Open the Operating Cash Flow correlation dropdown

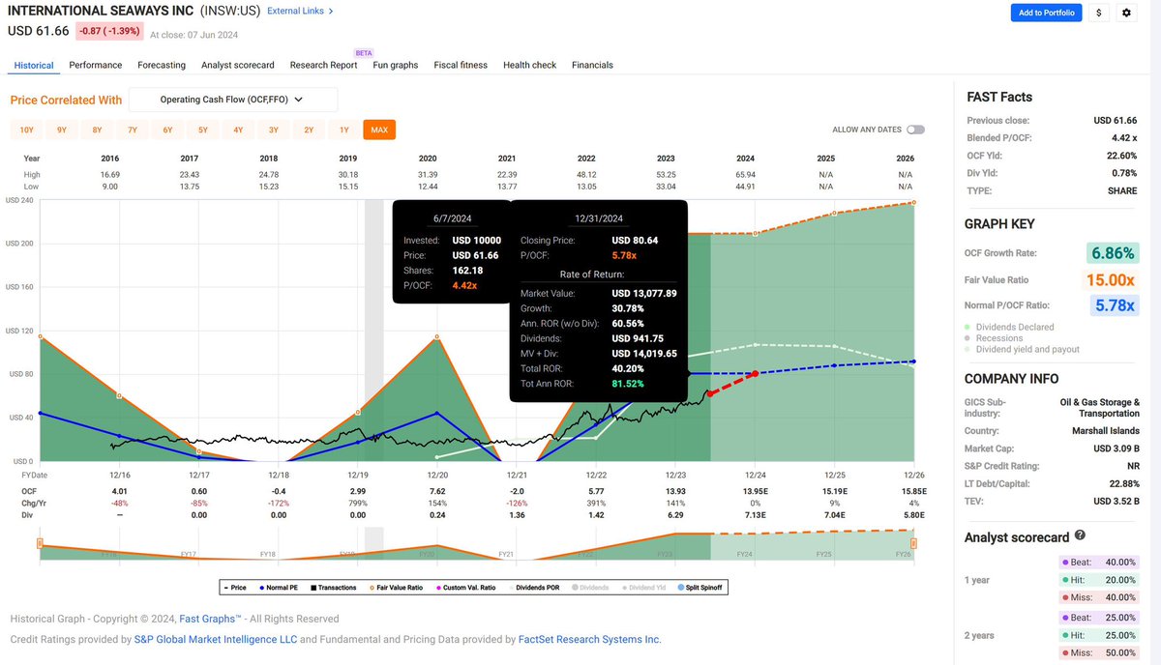click(233, 100)
